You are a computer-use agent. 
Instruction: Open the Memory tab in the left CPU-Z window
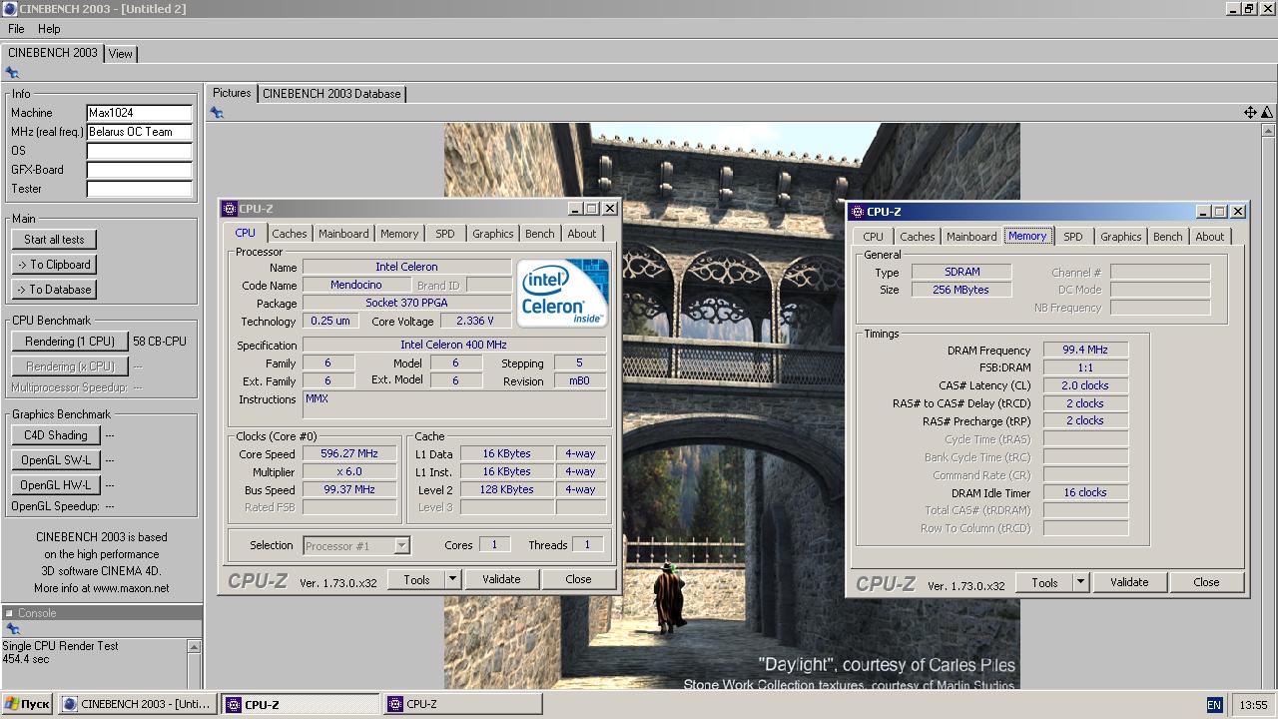coord(399,234)
